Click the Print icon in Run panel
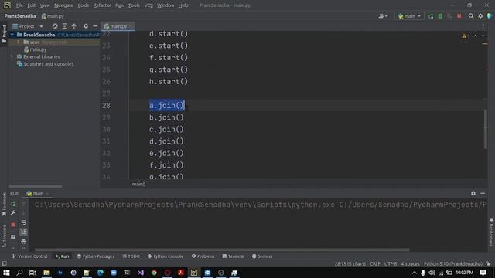This screenshot has height=278, width=495. click(24, 242)
